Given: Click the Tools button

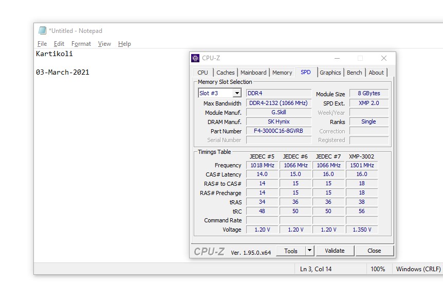Looking at the screenshot, I should click(x=291, y=251).
